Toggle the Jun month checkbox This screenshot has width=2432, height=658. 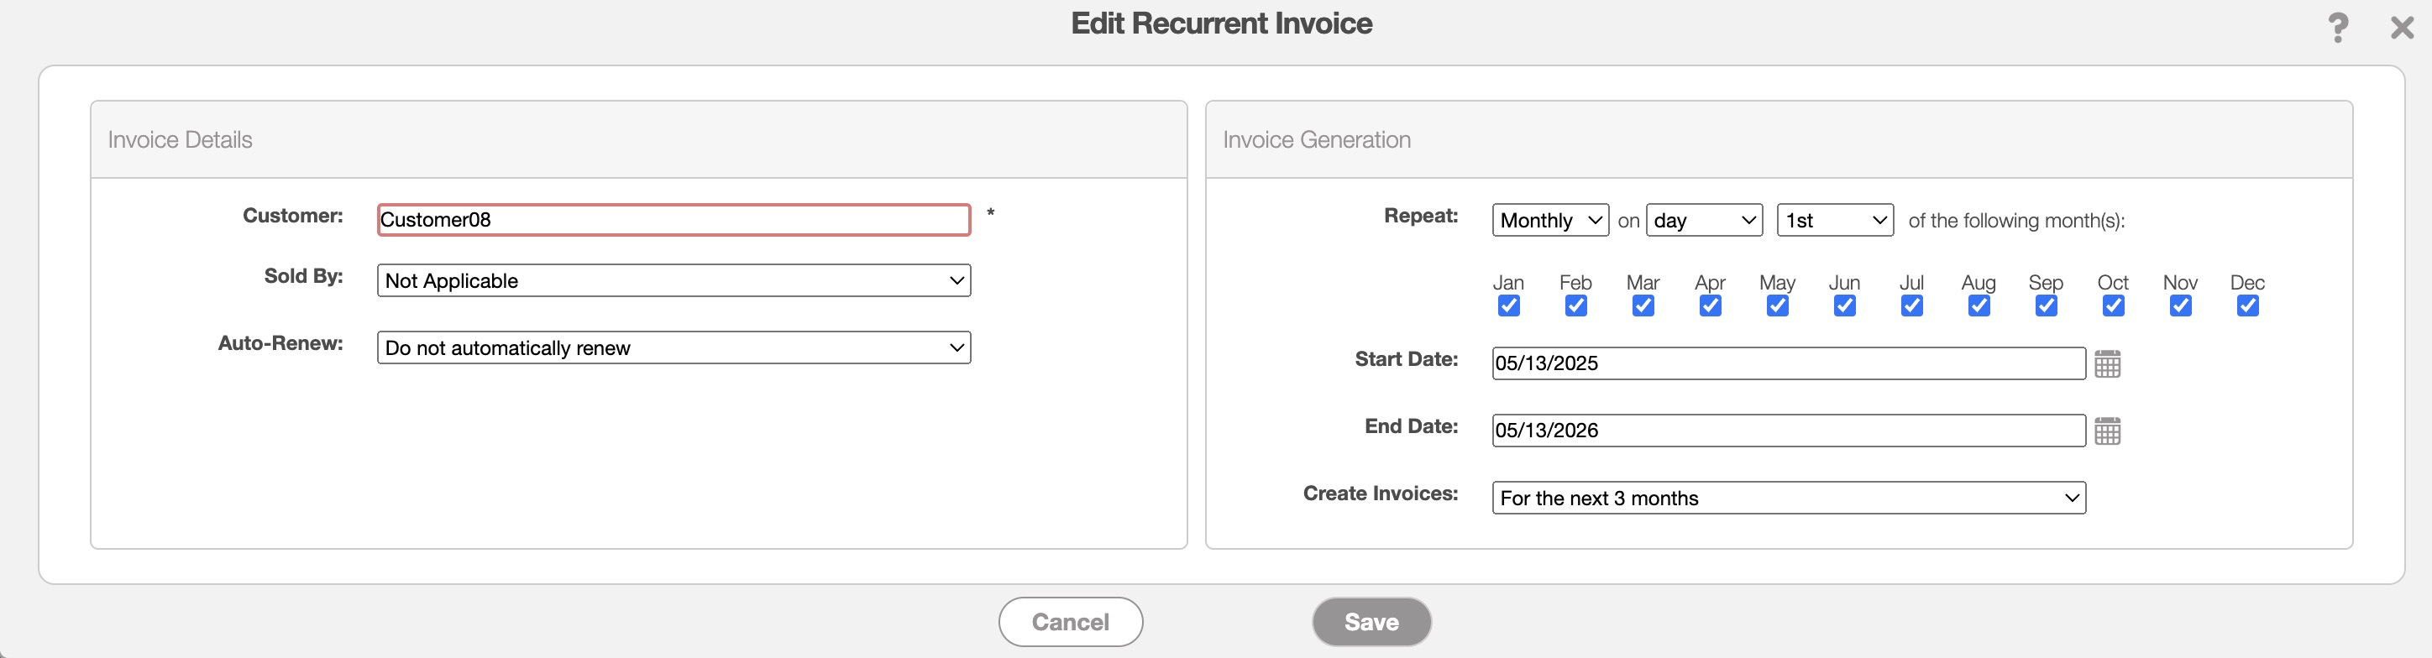coord(1845,305)
